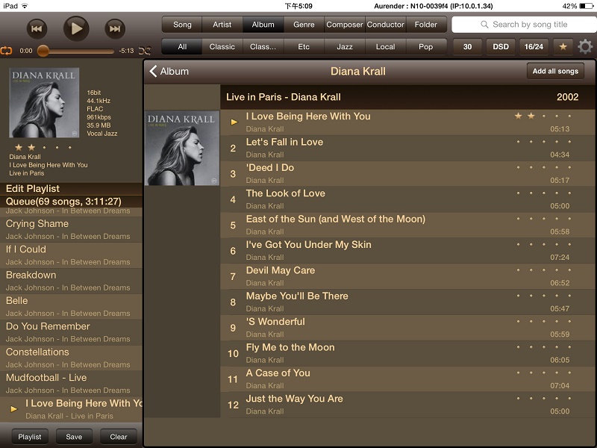This screenshot has width=597, height=448.
Task: Play track Fly Me to the Moon
Action: (x=407, y=353)
